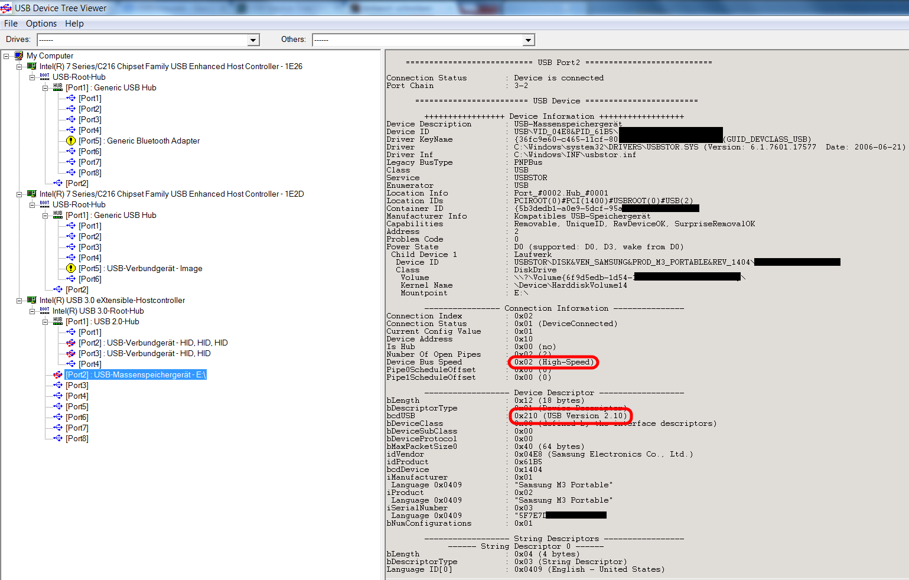The image size is (909, 580).
Task: Click 'USBSTOR' service value
Action: point(530,178)
